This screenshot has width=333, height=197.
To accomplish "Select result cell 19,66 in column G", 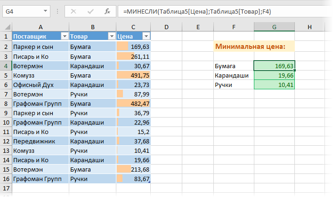I will coord(274,76).
